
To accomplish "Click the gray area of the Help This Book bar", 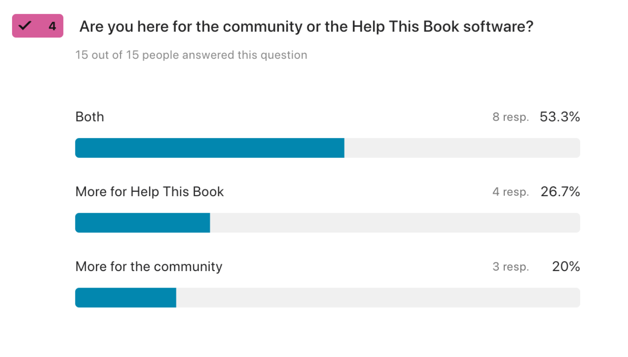I will 394,223.
